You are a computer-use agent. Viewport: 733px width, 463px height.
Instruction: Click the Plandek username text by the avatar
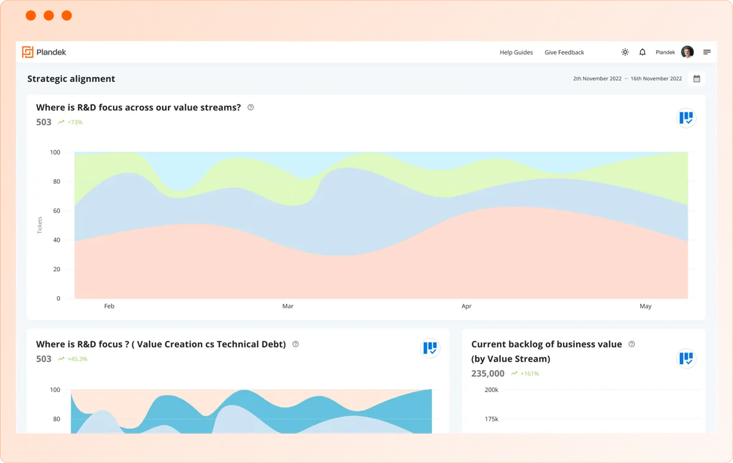point(665,53)
